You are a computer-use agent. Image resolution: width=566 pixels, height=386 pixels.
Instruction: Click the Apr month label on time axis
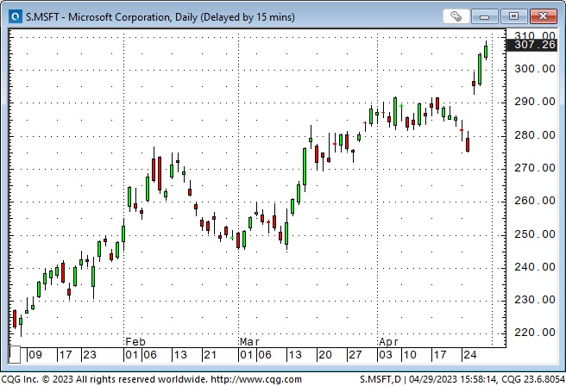tap(389, 342)
